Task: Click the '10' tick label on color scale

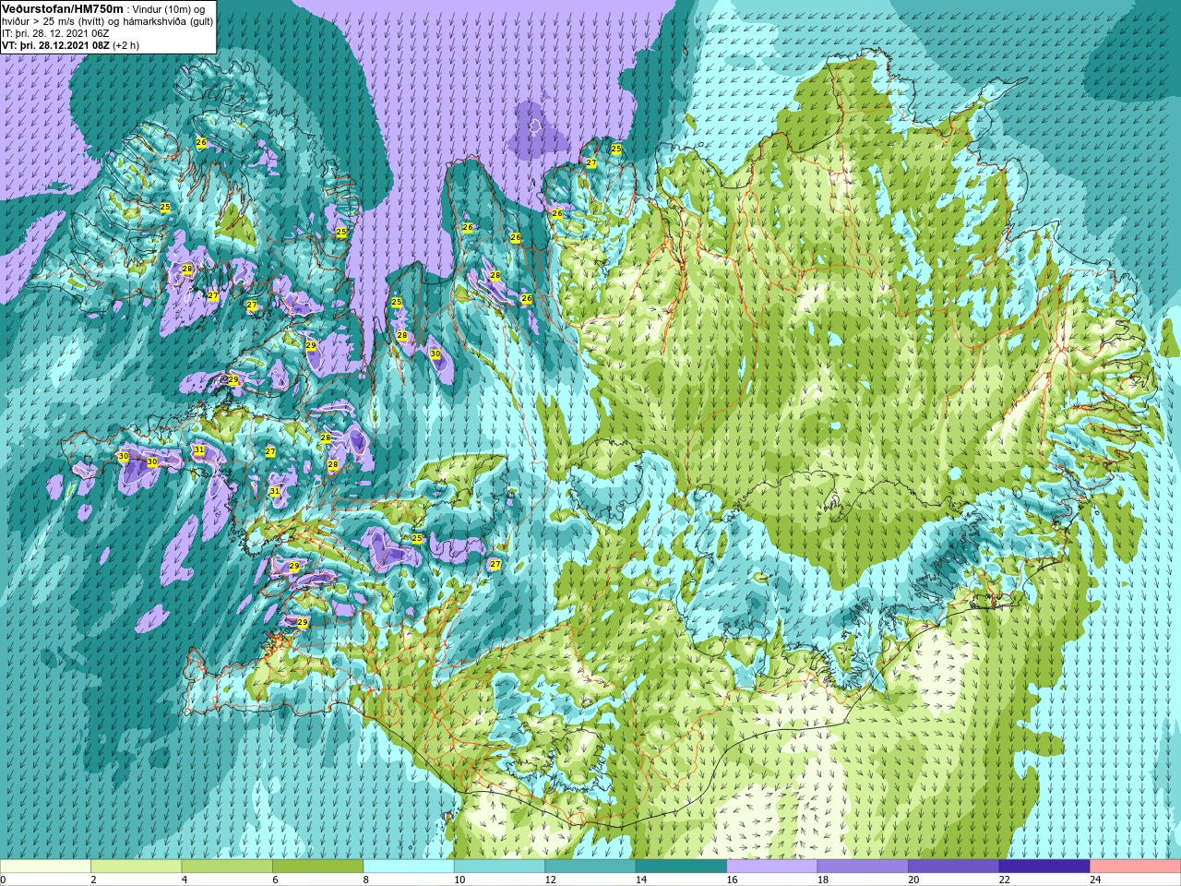Action: [459, 880]
